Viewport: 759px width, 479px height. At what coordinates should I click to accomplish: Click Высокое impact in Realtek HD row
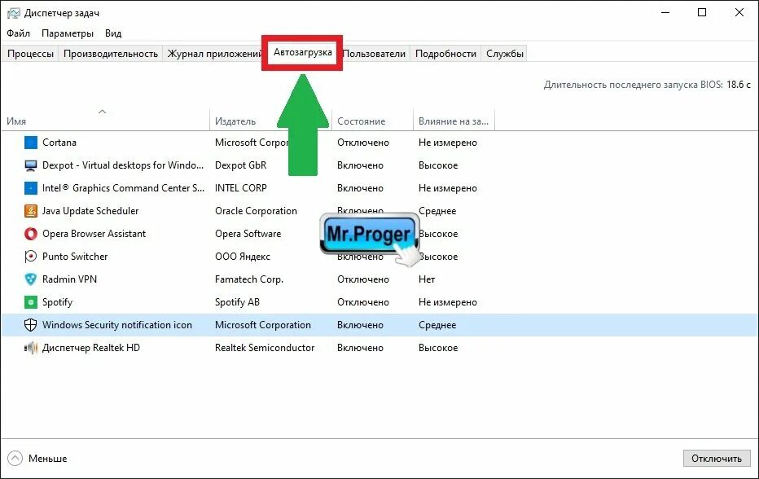coord(438,348)
